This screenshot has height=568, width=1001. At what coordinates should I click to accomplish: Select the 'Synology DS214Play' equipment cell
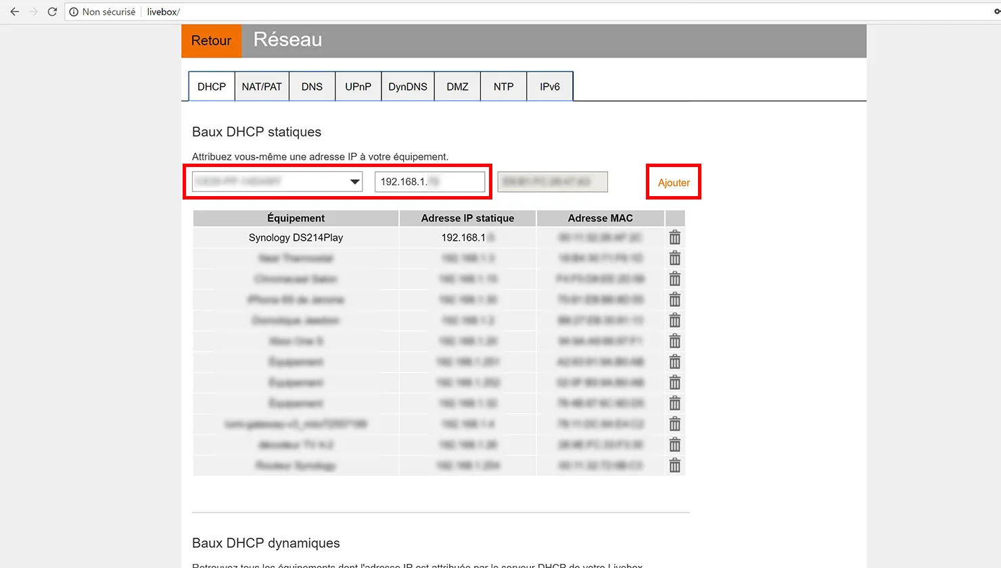pos(296,237)
